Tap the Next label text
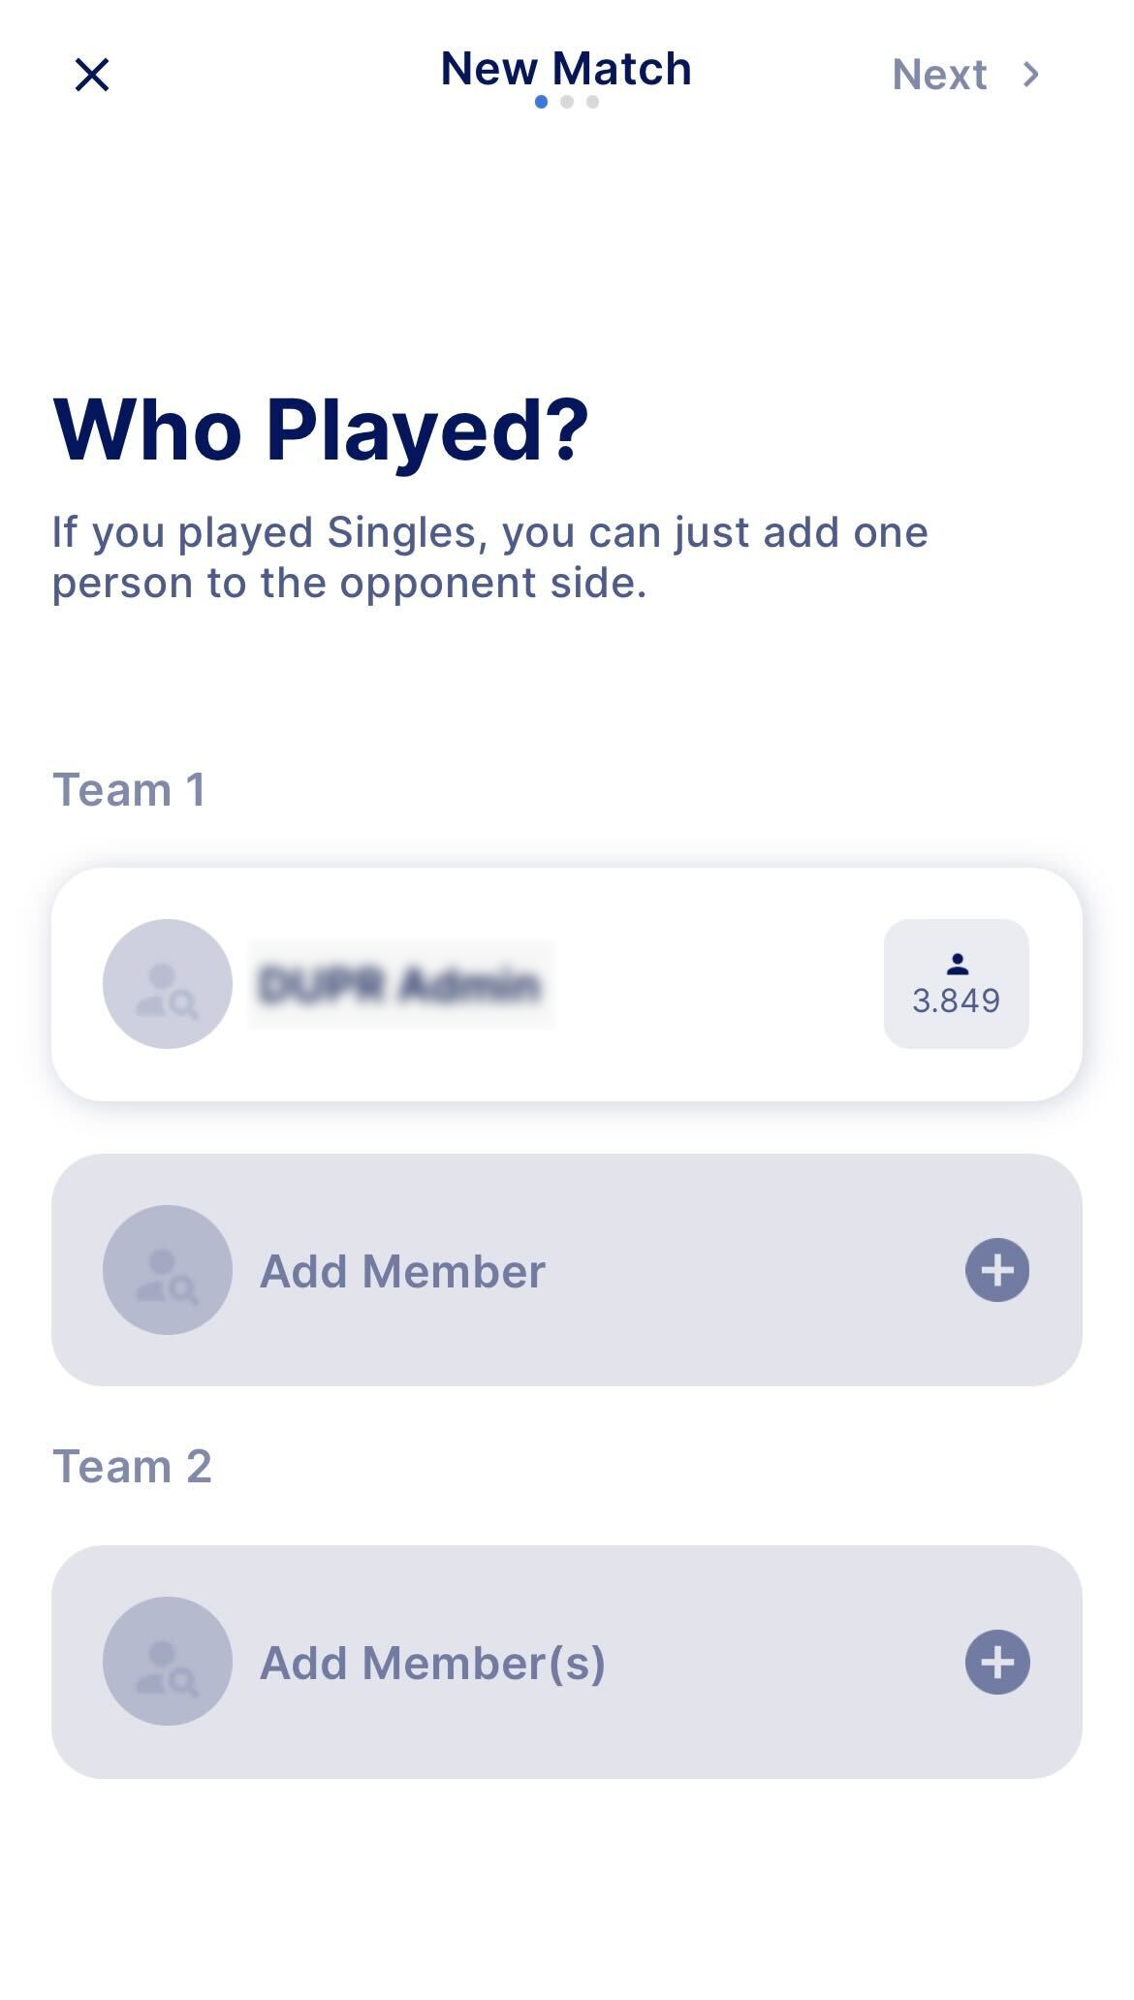Image resolution: width=1134 pixels, height=2000 pixels. tap(939, 75)
